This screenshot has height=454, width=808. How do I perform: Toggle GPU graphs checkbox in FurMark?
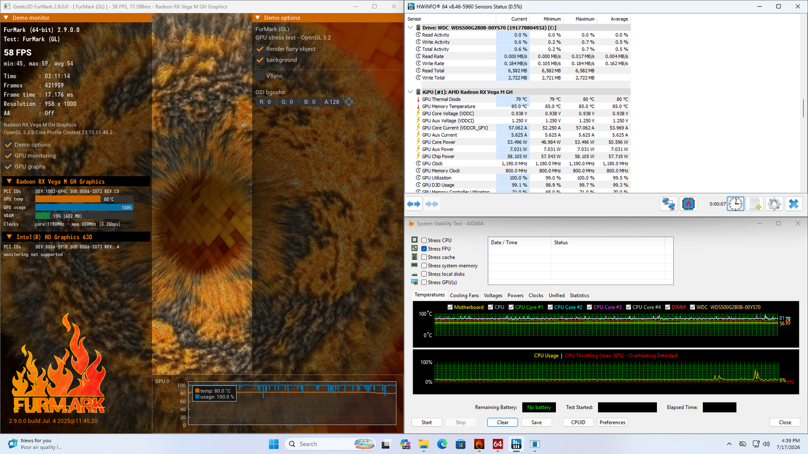tap(8, 167)
